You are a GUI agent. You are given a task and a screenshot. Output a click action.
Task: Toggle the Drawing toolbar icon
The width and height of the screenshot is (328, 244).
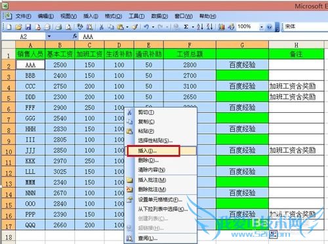point(231,27)
